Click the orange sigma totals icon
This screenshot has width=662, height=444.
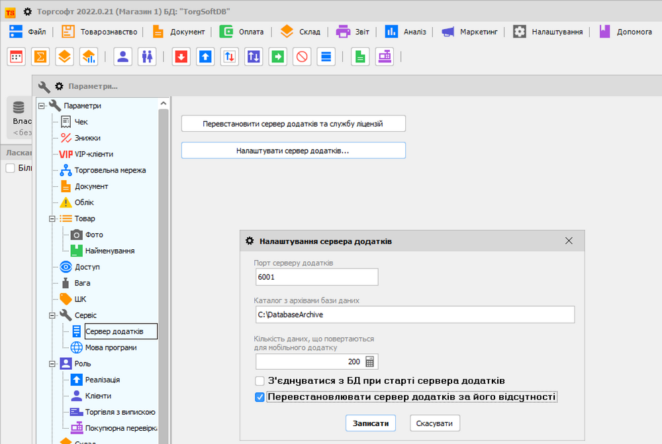click(x=40, y=57)
